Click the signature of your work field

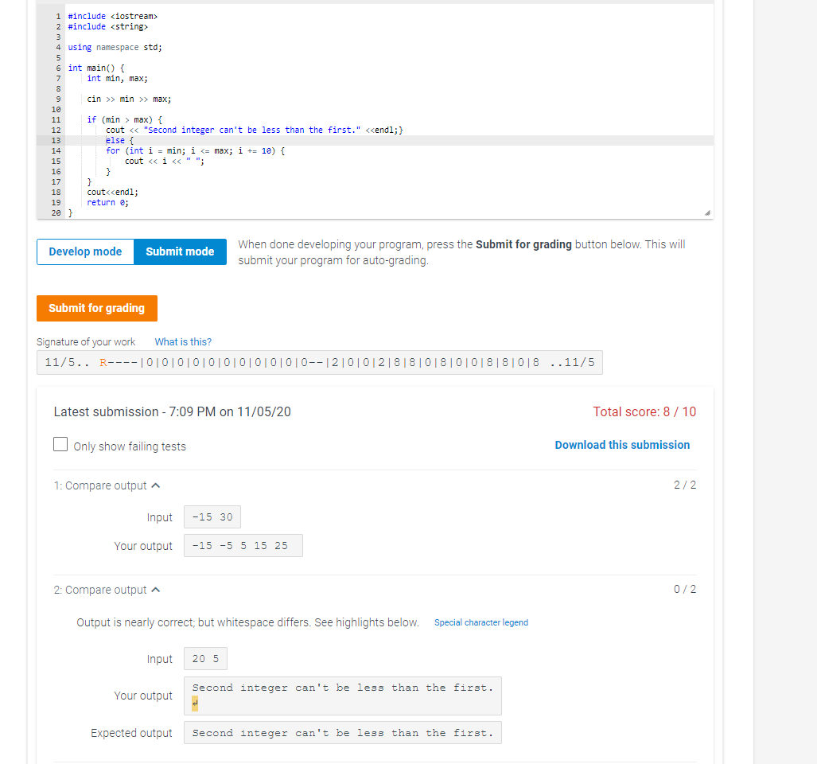(318, 362)
